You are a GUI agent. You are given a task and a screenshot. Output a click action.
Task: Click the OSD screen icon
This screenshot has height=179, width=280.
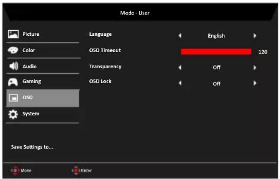click(x=13, y=98)
